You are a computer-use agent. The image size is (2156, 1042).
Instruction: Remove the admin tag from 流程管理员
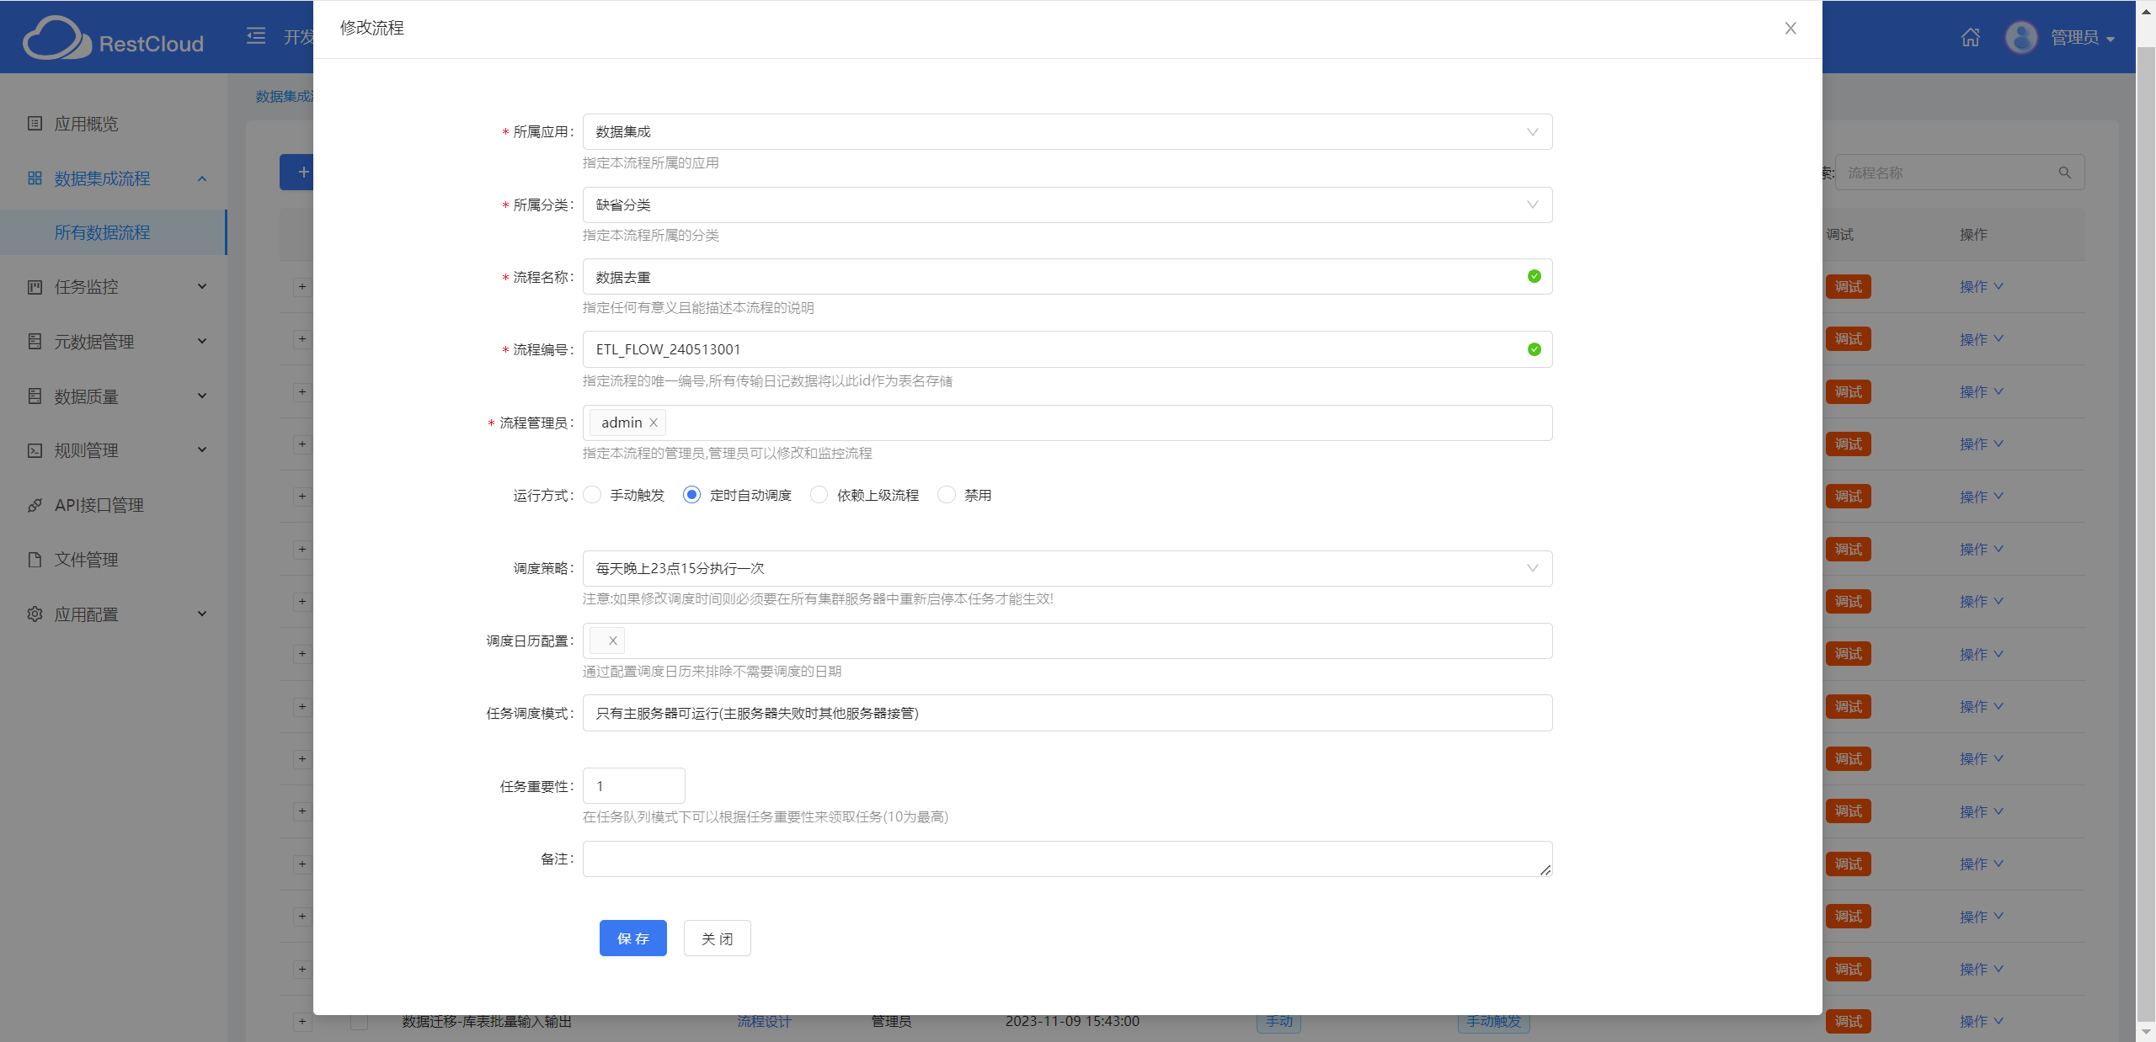[x=654, y=423]
